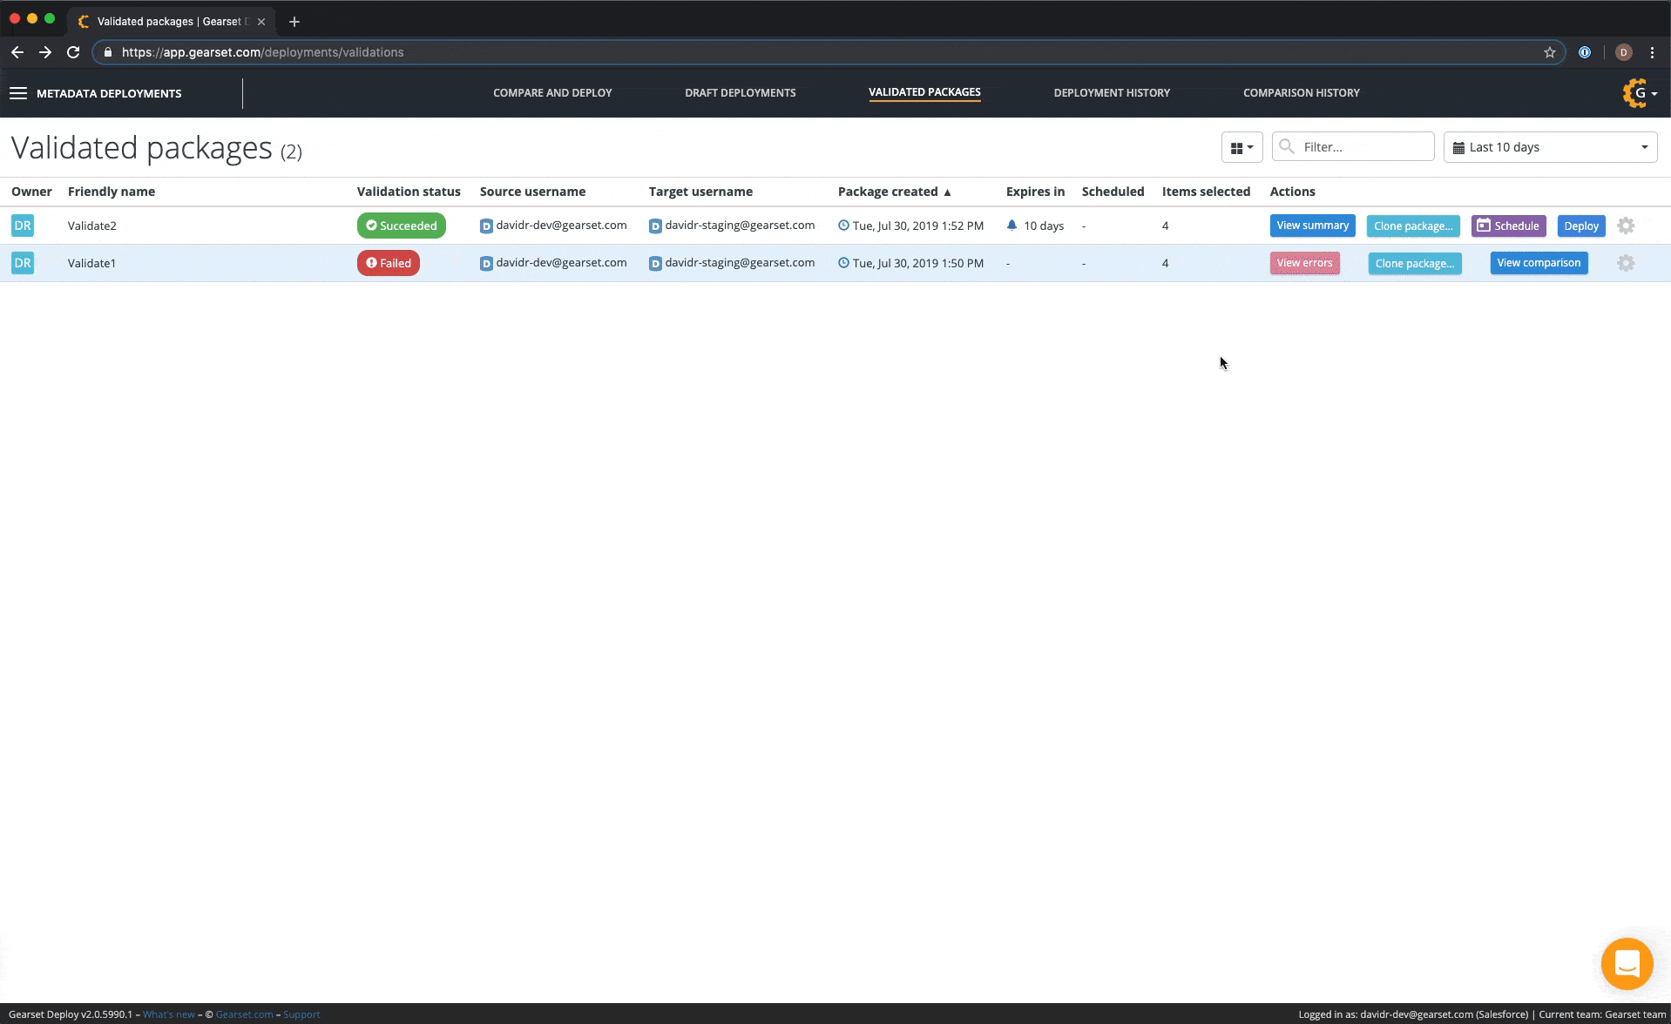The width and height of the screenshot is (1671, 1024).
Task: Click the settings gear for Validate1 row
Action: [x=1626, y=263]
